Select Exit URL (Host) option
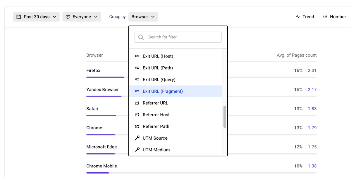The image size is (351, 177). [x=175, y=56]
